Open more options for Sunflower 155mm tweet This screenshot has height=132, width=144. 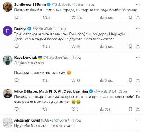(138, 5)
